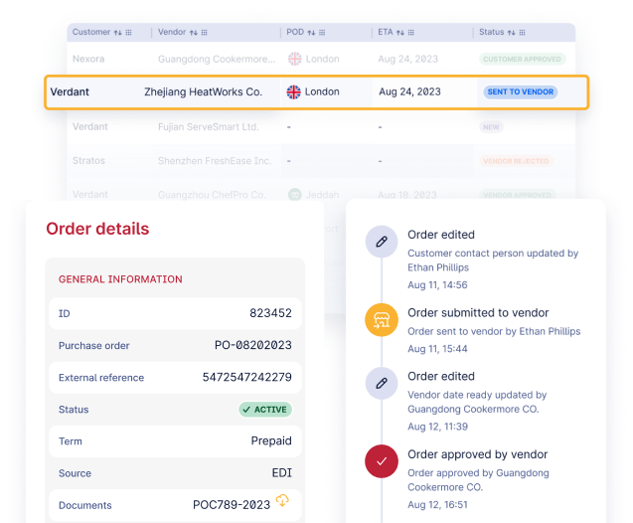Image resolution: width=633 pixels, height=523 pixels.
Task: Click Customer contact person updated description
Action: [493, 261]
